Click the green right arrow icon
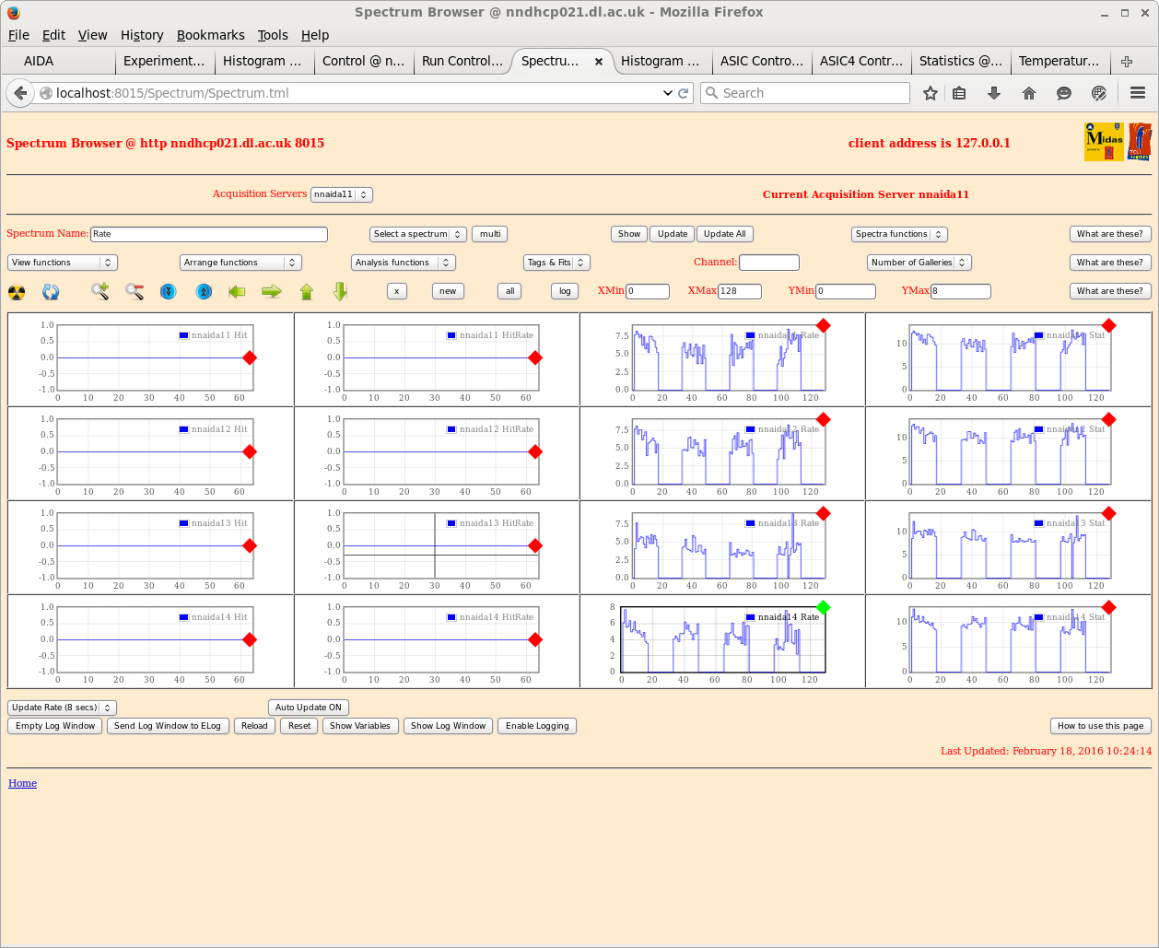Viewport: 1159px width, 948px height. 272,292
